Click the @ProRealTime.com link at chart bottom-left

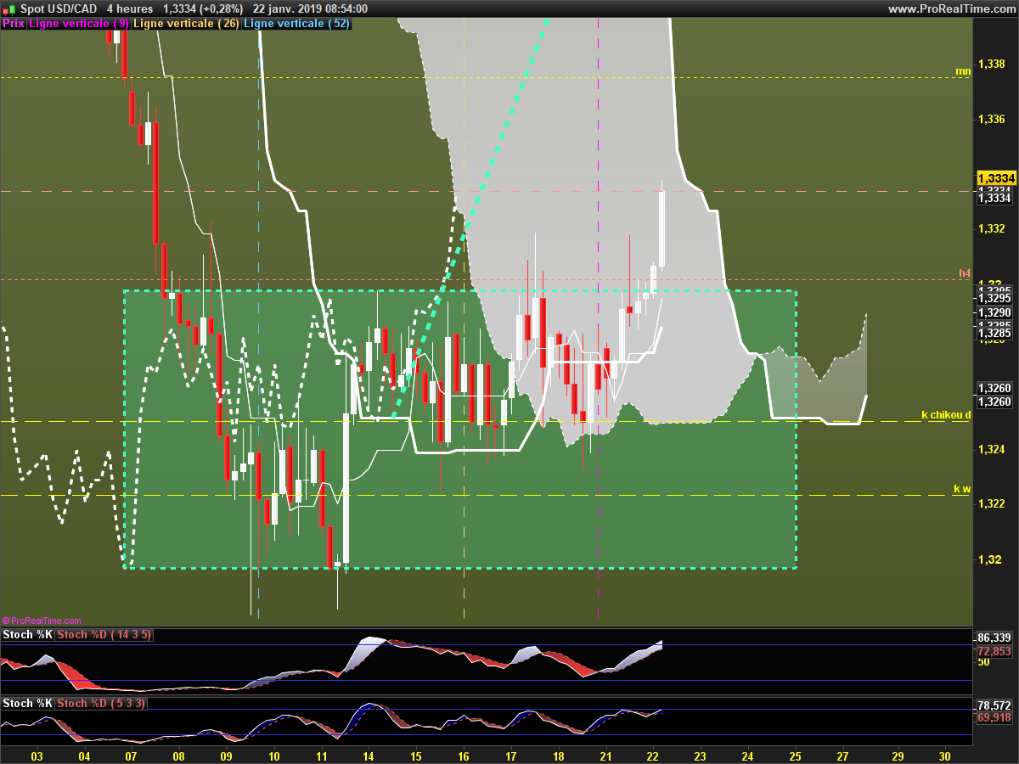click(42, 621)
